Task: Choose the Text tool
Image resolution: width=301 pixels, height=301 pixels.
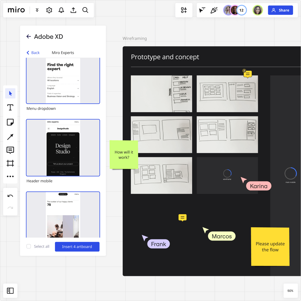Action: (10, 108)
